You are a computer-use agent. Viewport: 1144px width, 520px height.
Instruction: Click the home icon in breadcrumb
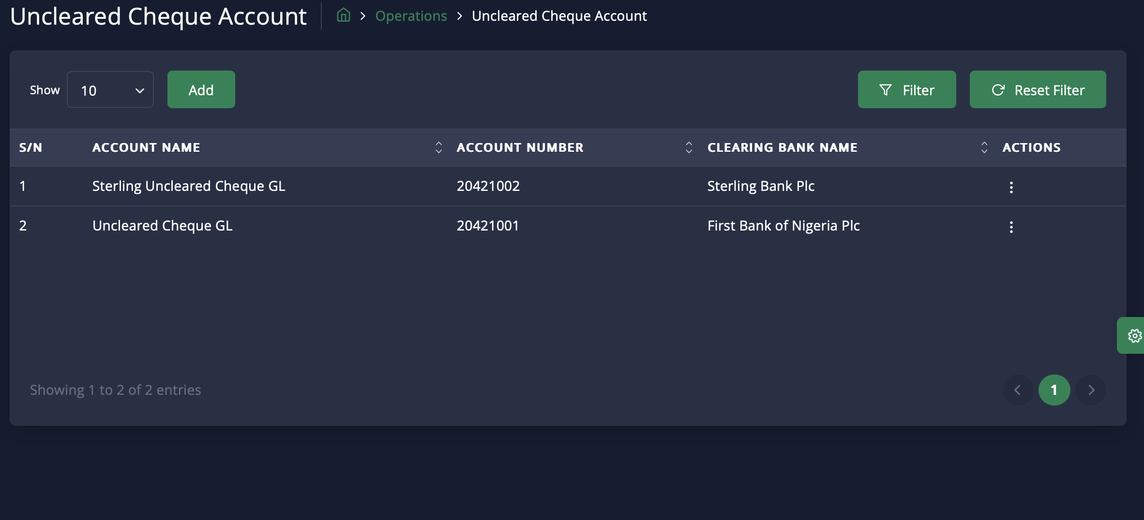(343, 15)
